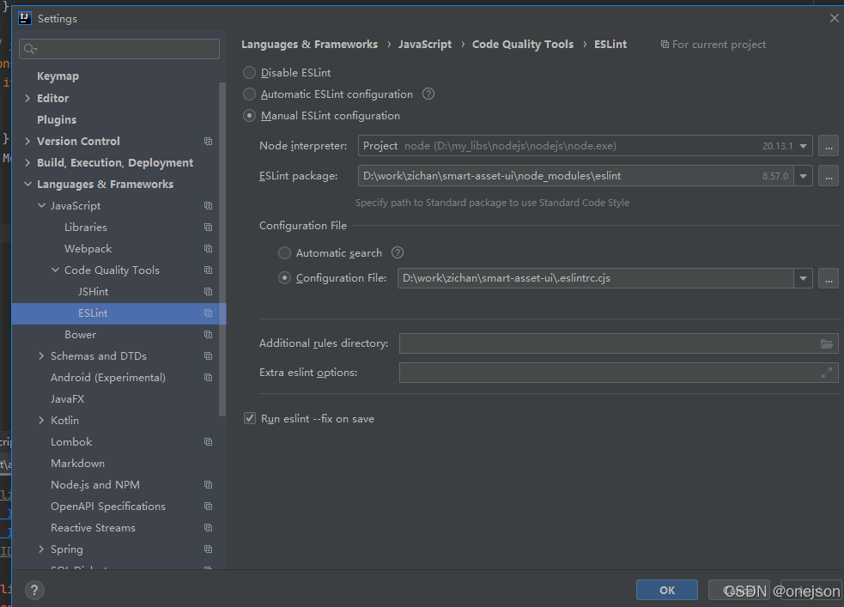Click the search magnifier icon in settings
The image size is (844, 607).
[x=30, y=49]
